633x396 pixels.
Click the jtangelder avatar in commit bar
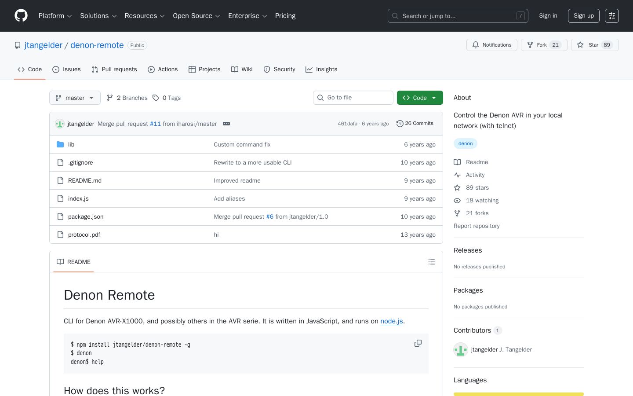(60, 124)
